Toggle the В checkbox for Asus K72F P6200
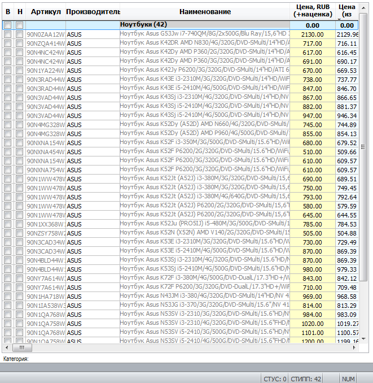 [x=7, y=287]
